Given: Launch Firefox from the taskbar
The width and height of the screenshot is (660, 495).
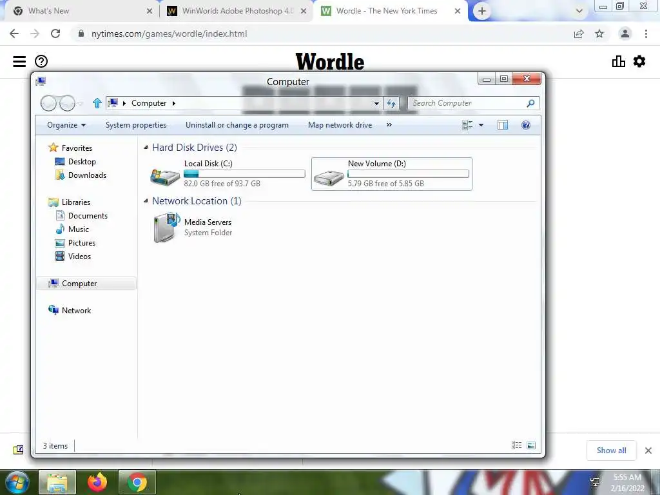Looking at the screenshot, I should tap(97, 482).
